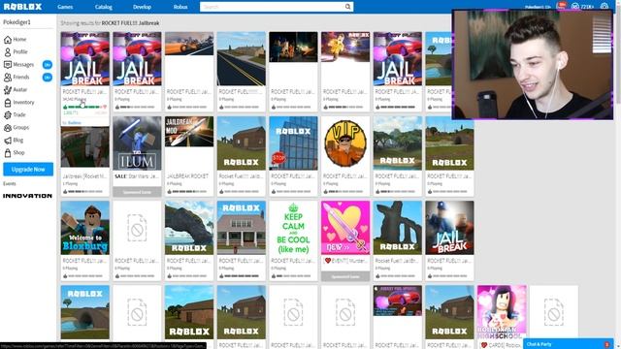Open the pink heart sword game thumbnail

(345, 228)
